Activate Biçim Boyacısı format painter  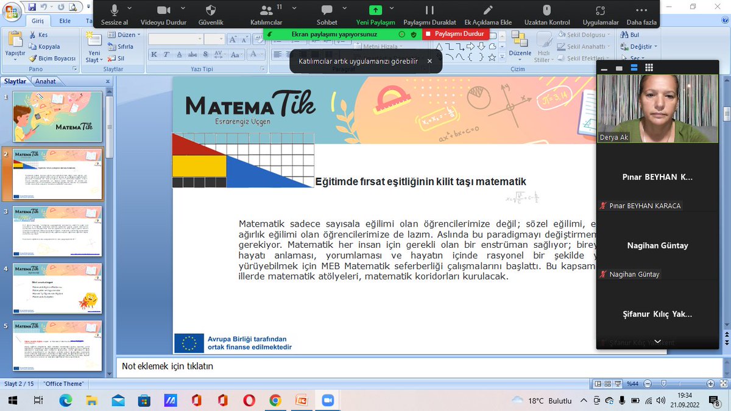click(52, 58)
